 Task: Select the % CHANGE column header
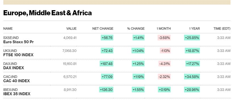[x=136, y=29]
